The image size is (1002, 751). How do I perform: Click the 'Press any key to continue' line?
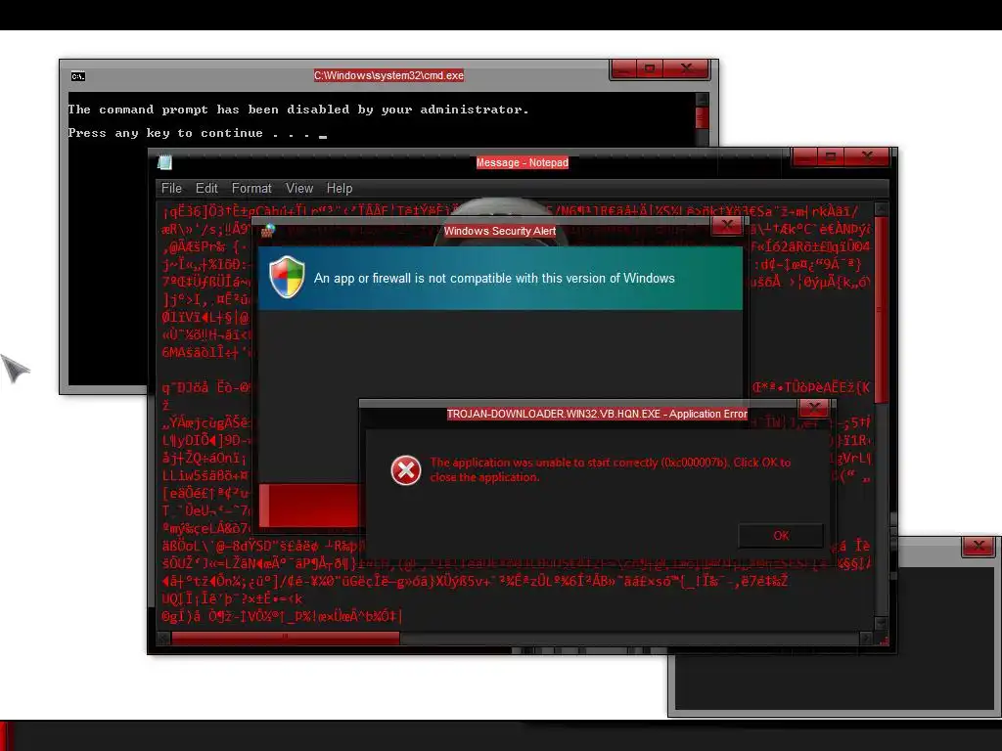(x=198, y=133)
